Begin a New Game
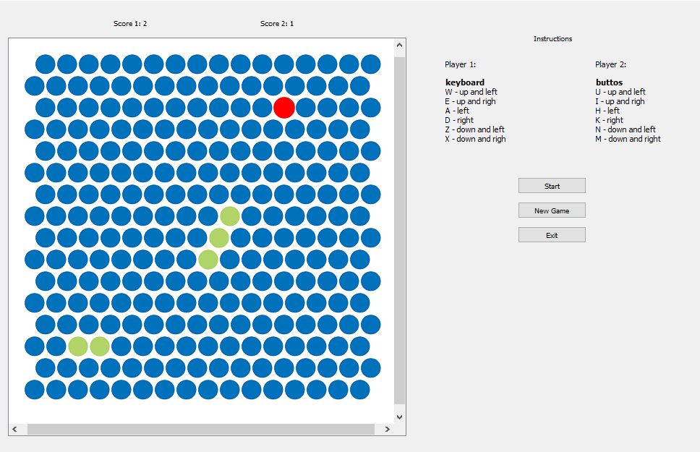This screenshot has height=452, width=700. pyautogui.click(x=552, y=210)
